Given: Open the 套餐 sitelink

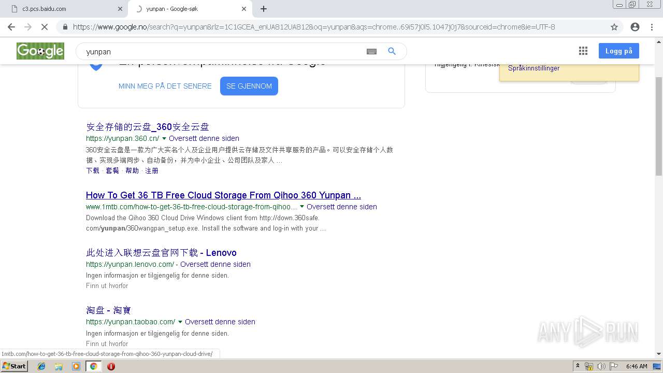Looking at the screenshot, I should tap(112, 170).
